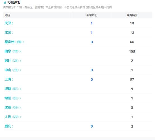
Task: Click the 疫情速报 section title
Action: (14, 3)
